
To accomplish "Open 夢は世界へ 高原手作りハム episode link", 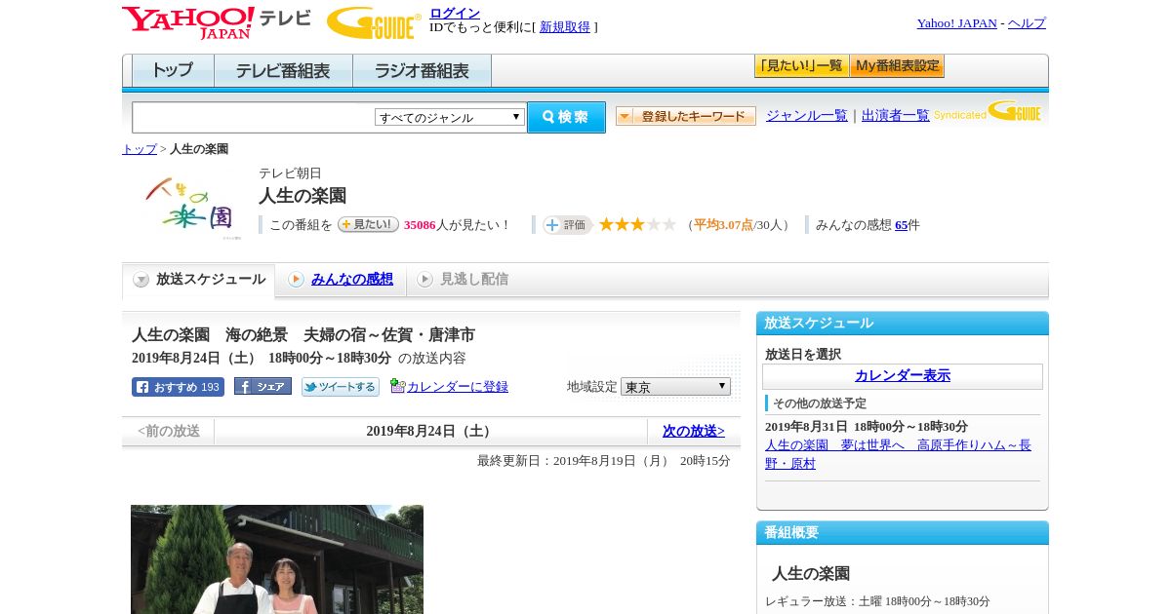I will click(898, 454).
